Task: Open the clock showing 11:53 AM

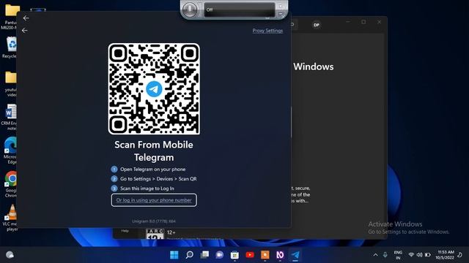Action: click(445, 255)
